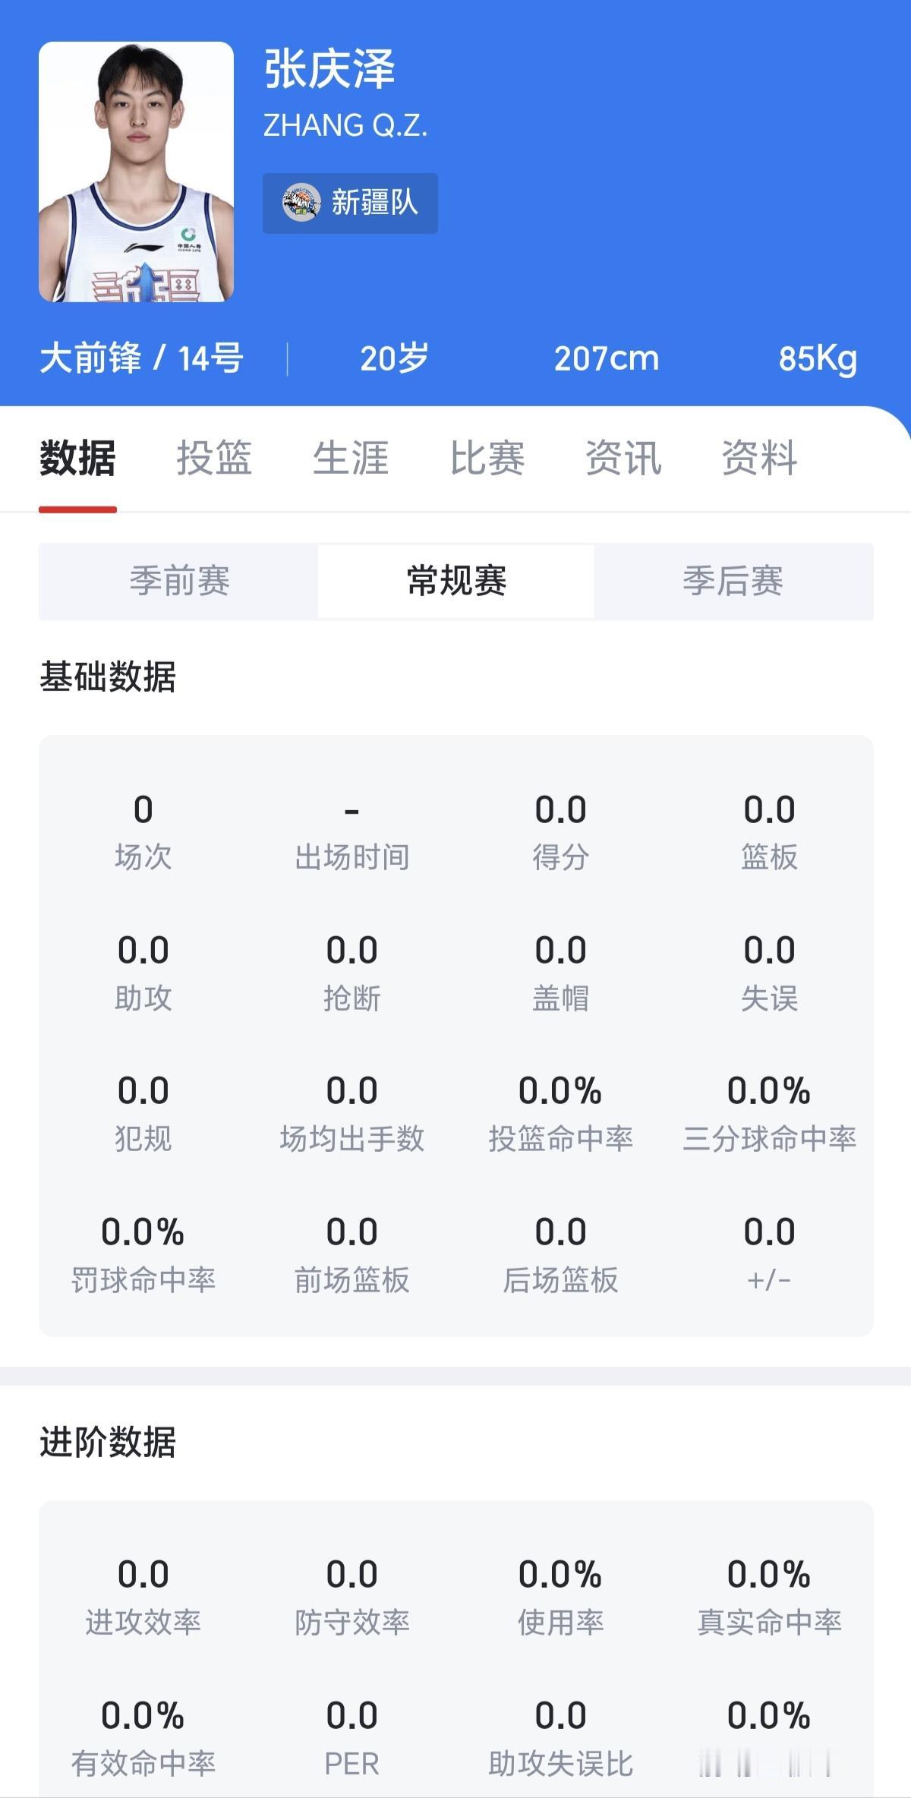The width and height of the screenshot is (911, 1798).
Task: Tap the player portrait photo
Action: [x=136, y=172]
